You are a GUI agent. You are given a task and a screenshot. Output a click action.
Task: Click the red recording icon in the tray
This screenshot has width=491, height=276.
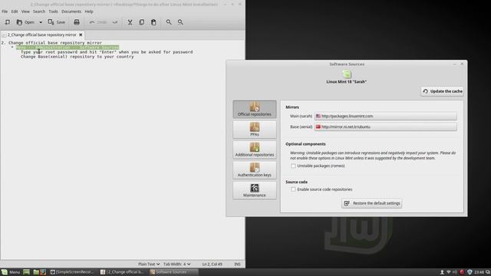point(462,272)
